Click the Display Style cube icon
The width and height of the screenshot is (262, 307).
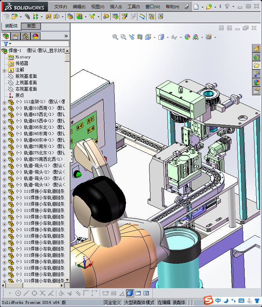coord(161,37)
